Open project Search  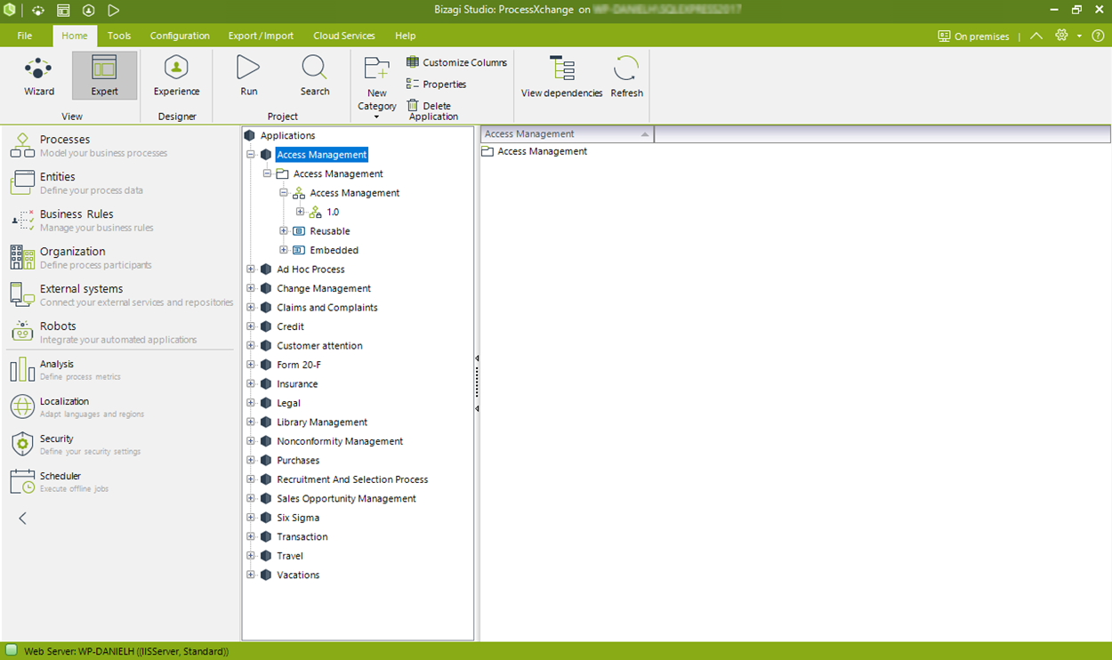[315, 76]
